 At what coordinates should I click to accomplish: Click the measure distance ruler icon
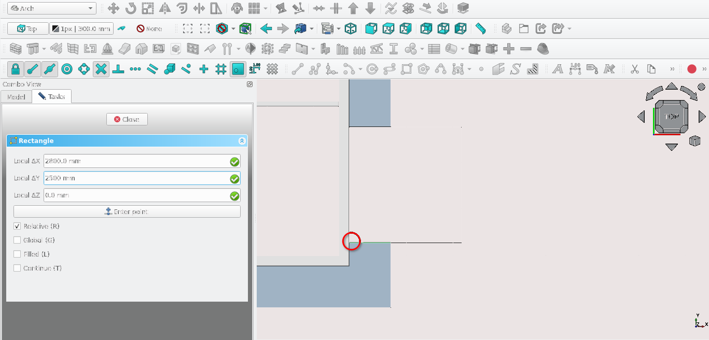click(480, 29)
